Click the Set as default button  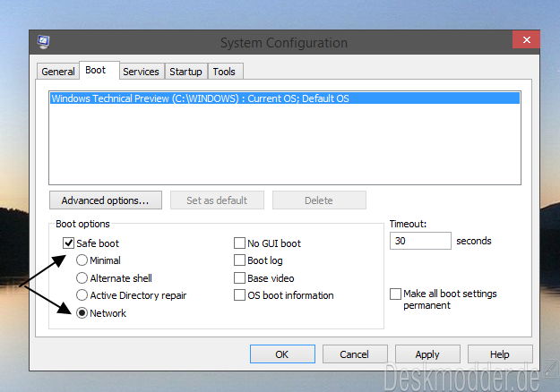(217, 200)
